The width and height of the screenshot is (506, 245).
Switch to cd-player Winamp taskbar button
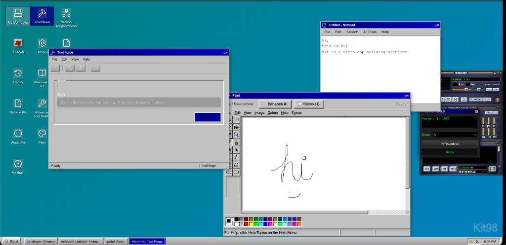coord(42,241)
